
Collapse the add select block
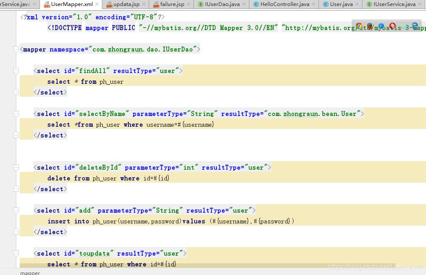[x=16, y=211]
